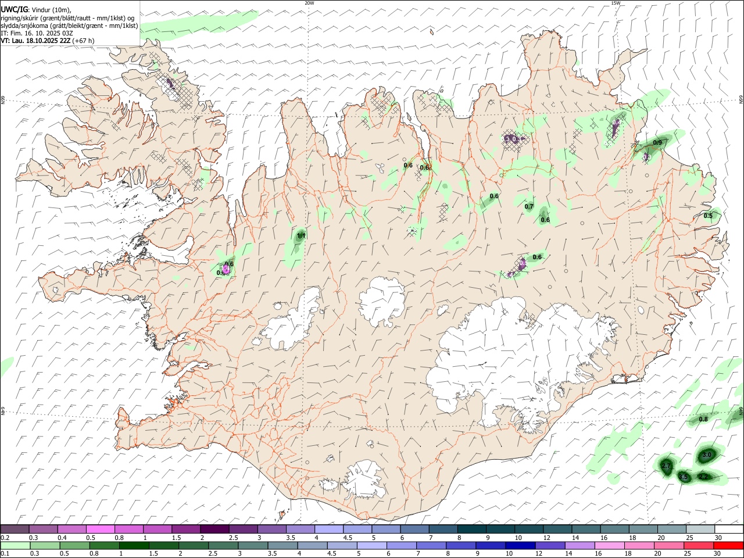Image resolution: width=744 pixels, height=558 pixels.
Task: Click the light grey legend swatch labeled 25
Action: (x=700, y=529)
